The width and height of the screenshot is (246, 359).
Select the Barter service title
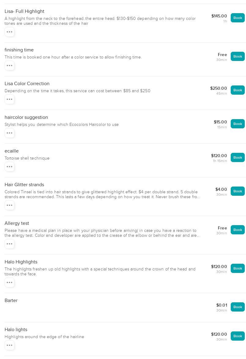pos(11,300)
